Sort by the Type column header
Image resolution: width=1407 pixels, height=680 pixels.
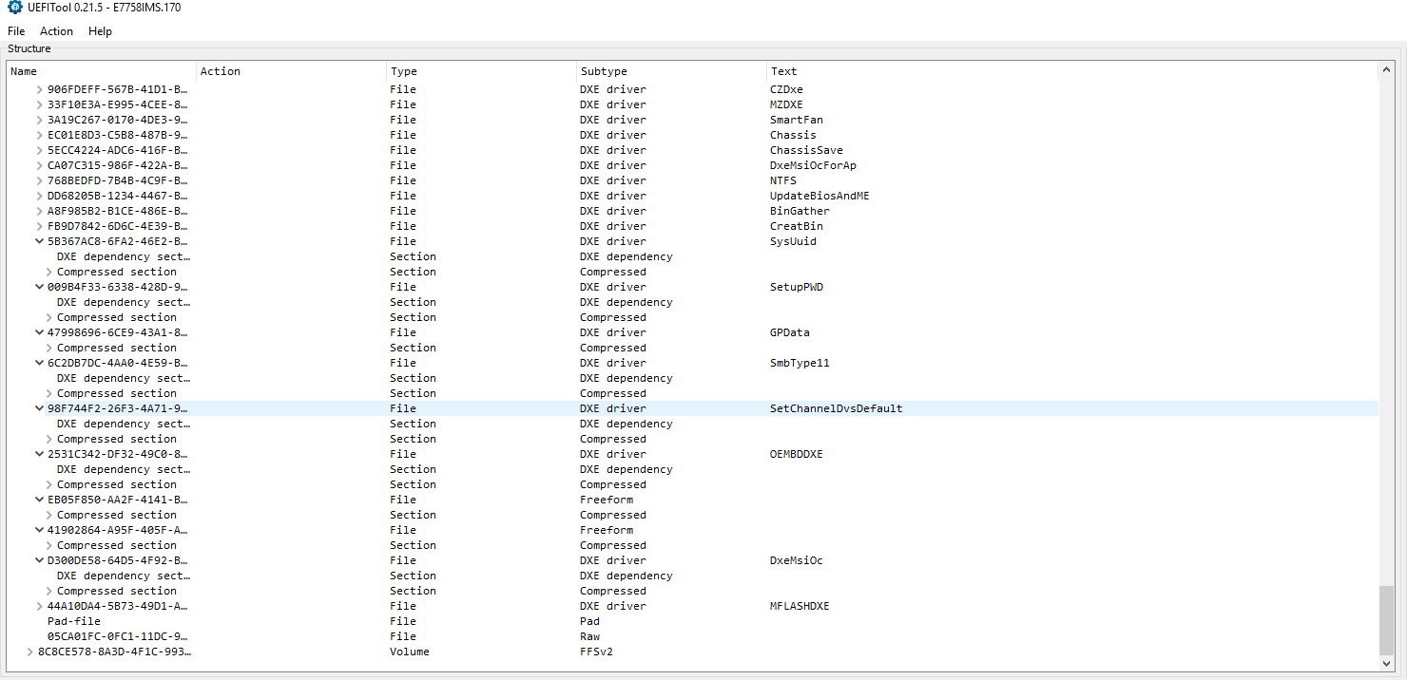(x=481, y=71)
